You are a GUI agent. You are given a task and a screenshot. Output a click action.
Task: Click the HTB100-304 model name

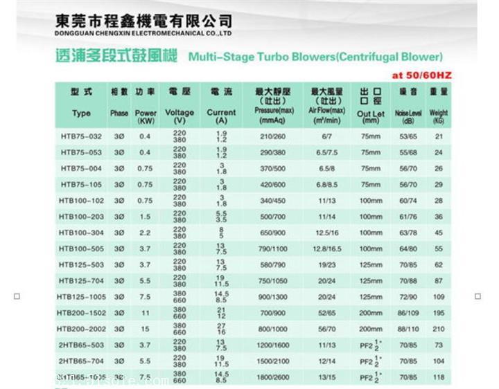[81, 233]
